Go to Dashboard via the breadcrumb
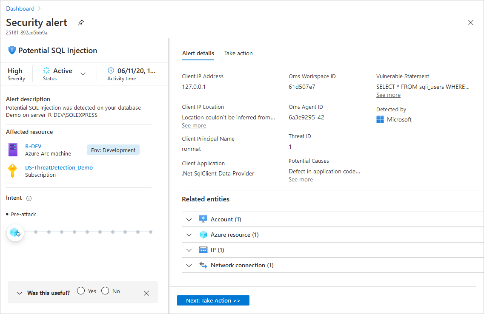484x314 pixels. point(20,8)
